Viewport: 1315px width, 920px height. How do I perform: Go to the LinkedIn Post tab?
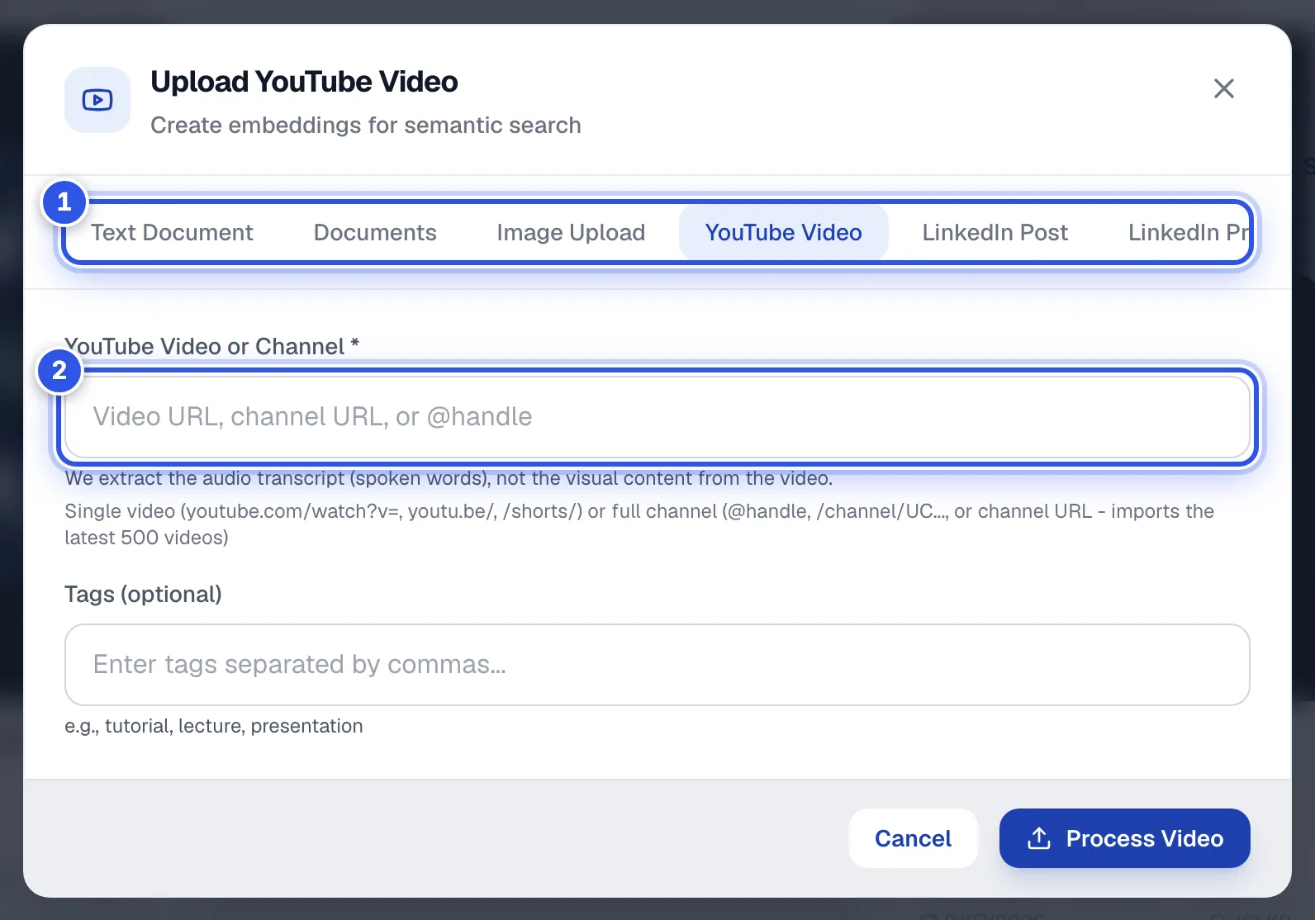tap(995, 233)
